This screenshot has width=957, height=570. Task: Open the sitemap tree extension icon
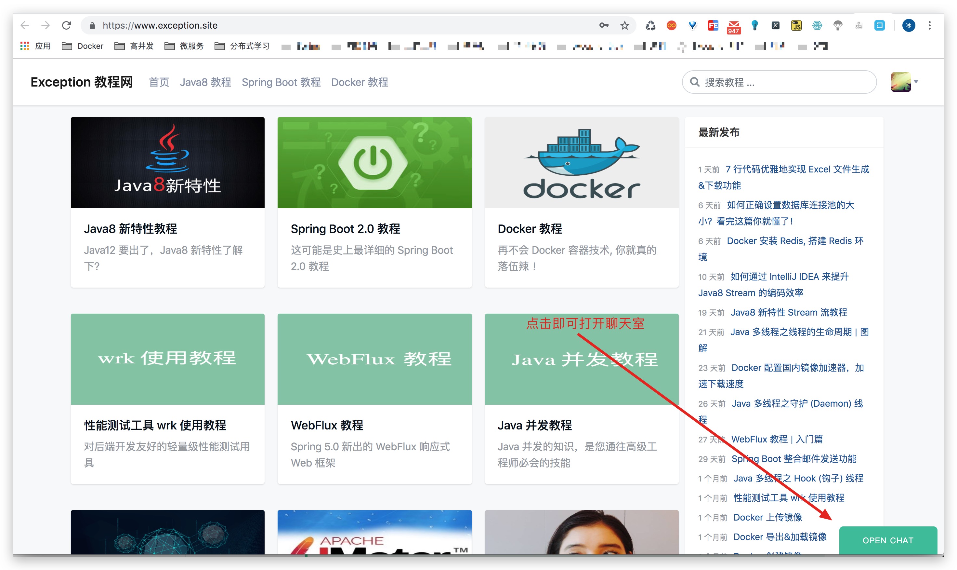pyautogui.click(x=859, y=25)
